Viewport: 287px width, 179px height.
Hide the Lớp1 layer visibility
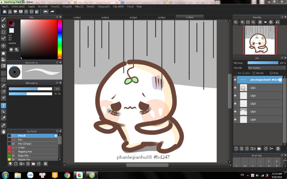[x=235, y=88]
